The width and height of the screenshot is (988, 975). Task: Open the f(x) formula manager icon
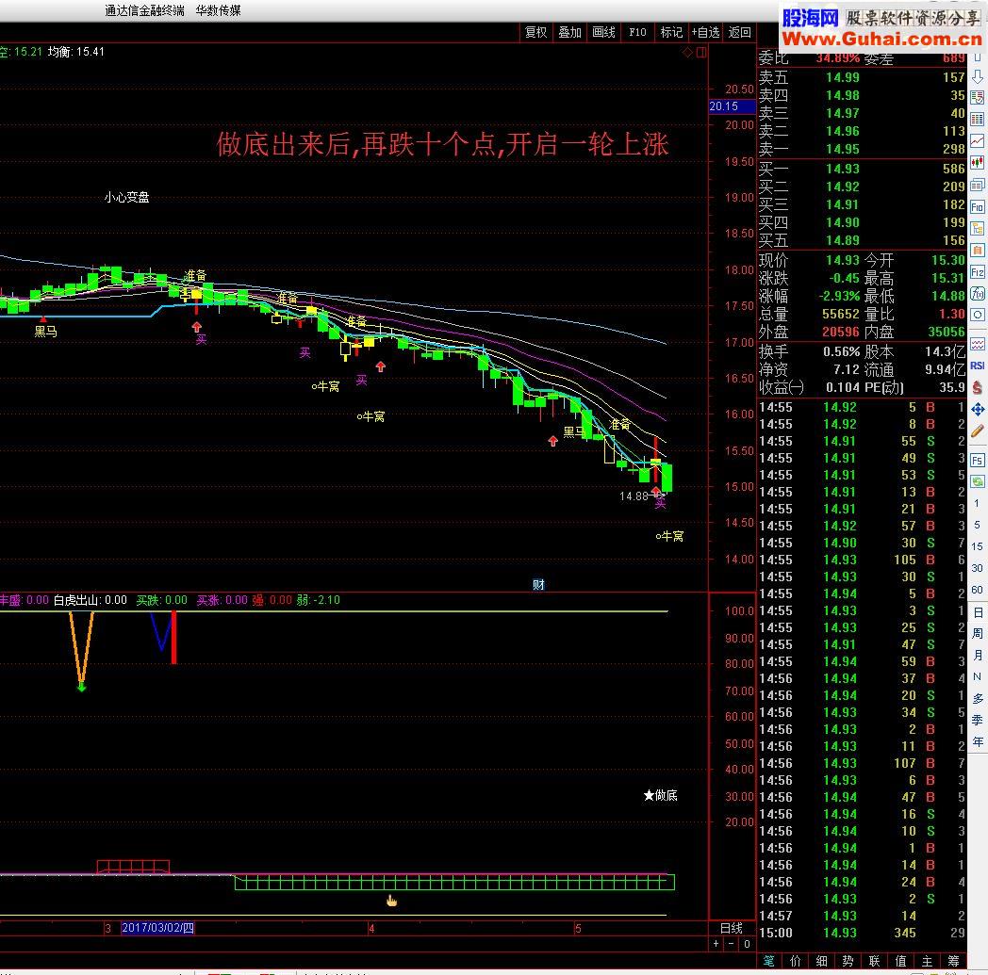(978, 293)
